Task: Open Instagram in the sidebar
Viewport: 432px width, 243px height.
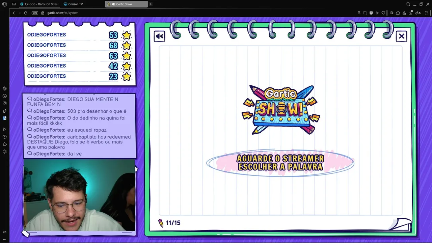Action: click(4, 103)
